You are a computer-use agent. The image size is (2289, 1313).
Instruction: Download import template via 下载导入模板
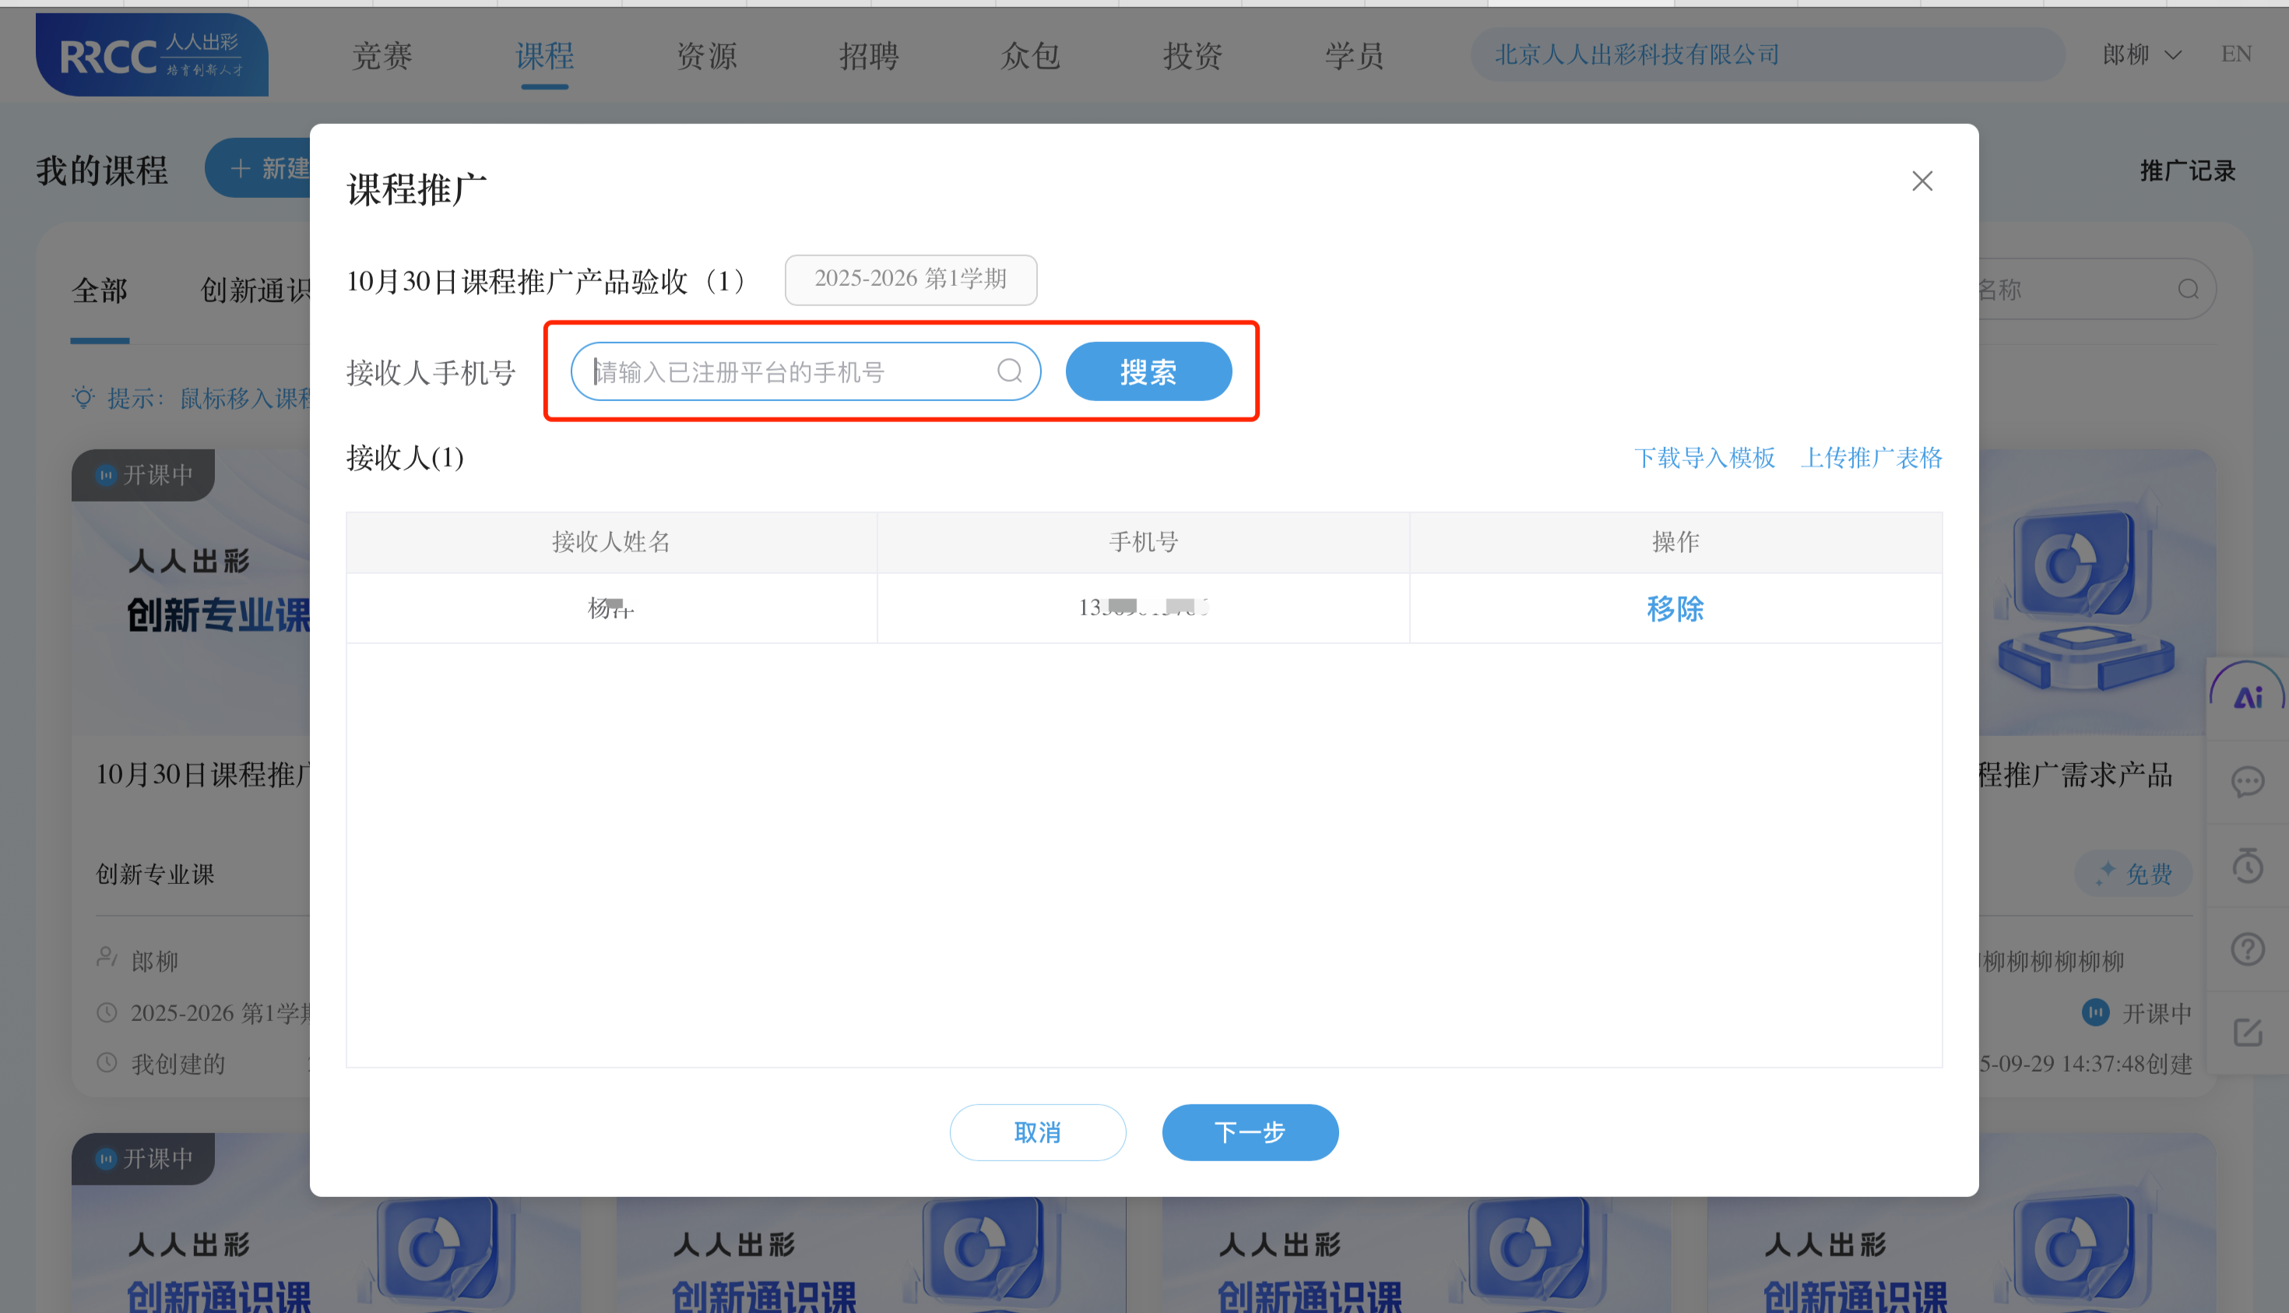point(1704,458)
